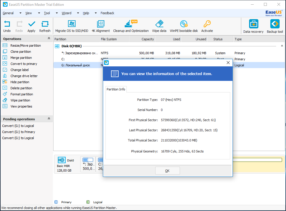Choose Hide partition operation

coord(20,82)
